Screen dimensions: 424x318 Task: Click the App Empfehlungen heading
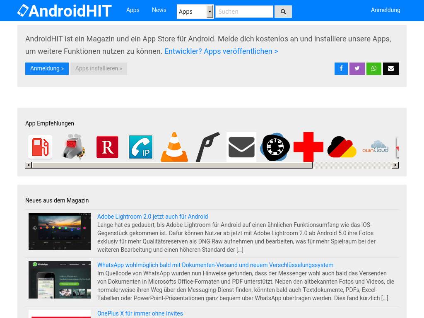tap(50, 123)
